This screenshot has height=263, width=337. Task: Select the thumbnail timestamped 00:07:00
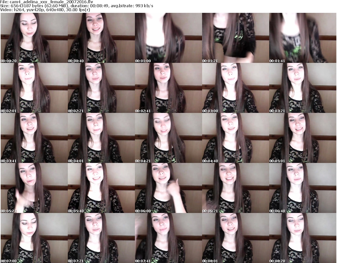[34, 238]
